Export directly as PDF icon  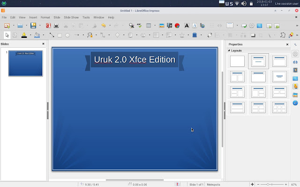tap(48, 26)
